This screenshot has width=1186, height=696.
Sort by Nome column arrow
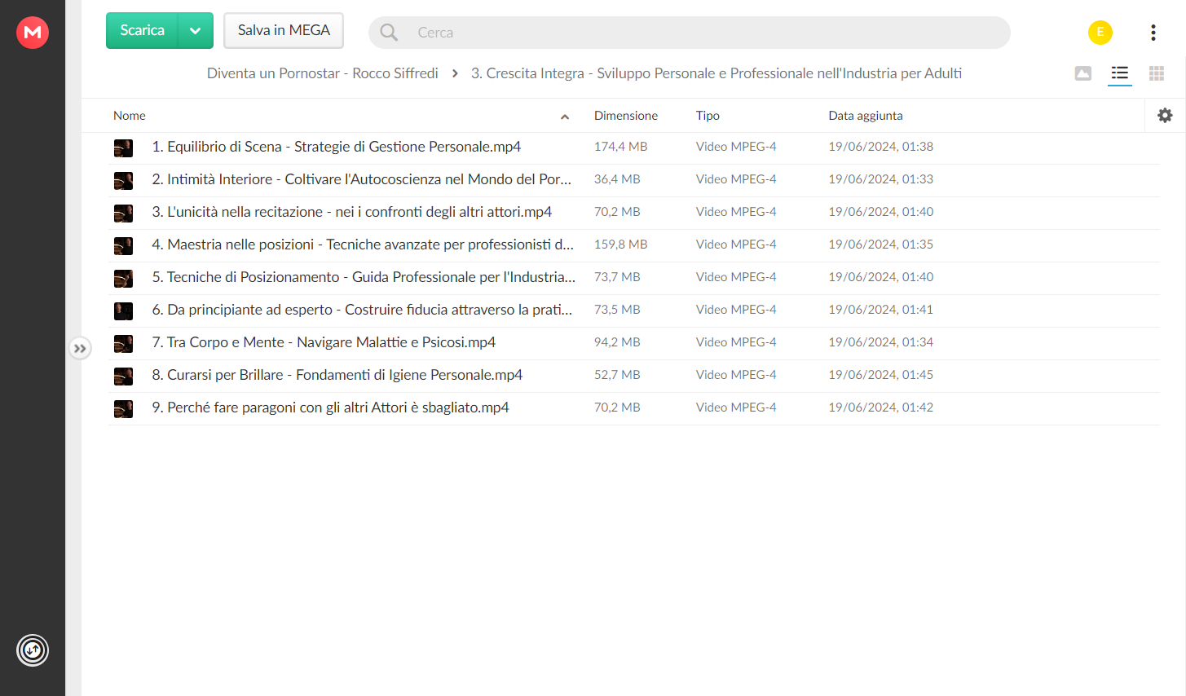[x=565, y=117]
